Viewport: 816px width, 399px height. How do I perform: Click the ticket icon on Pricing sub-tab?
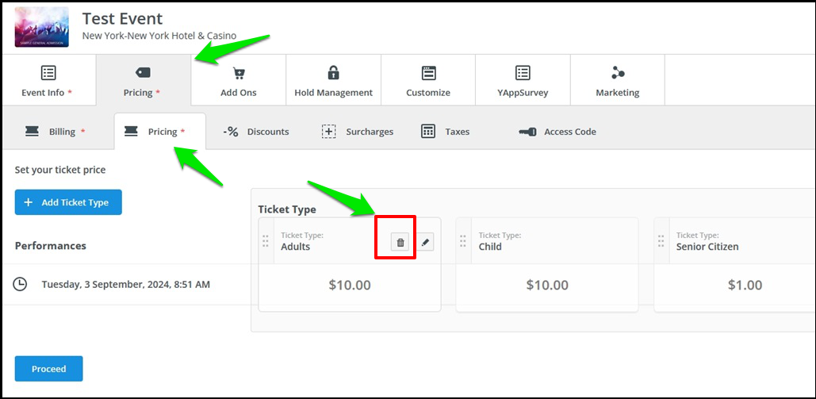coord(131,132)
